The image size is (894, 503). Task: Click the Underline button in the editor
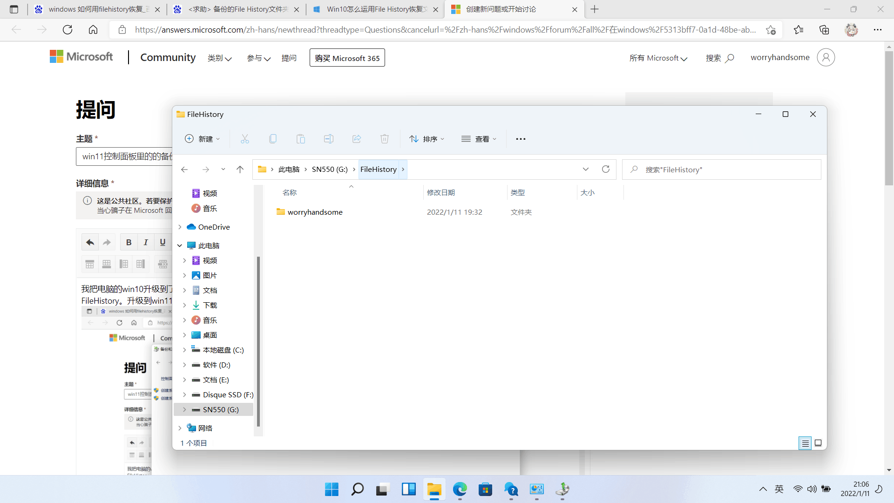click(x=163, y=242)
